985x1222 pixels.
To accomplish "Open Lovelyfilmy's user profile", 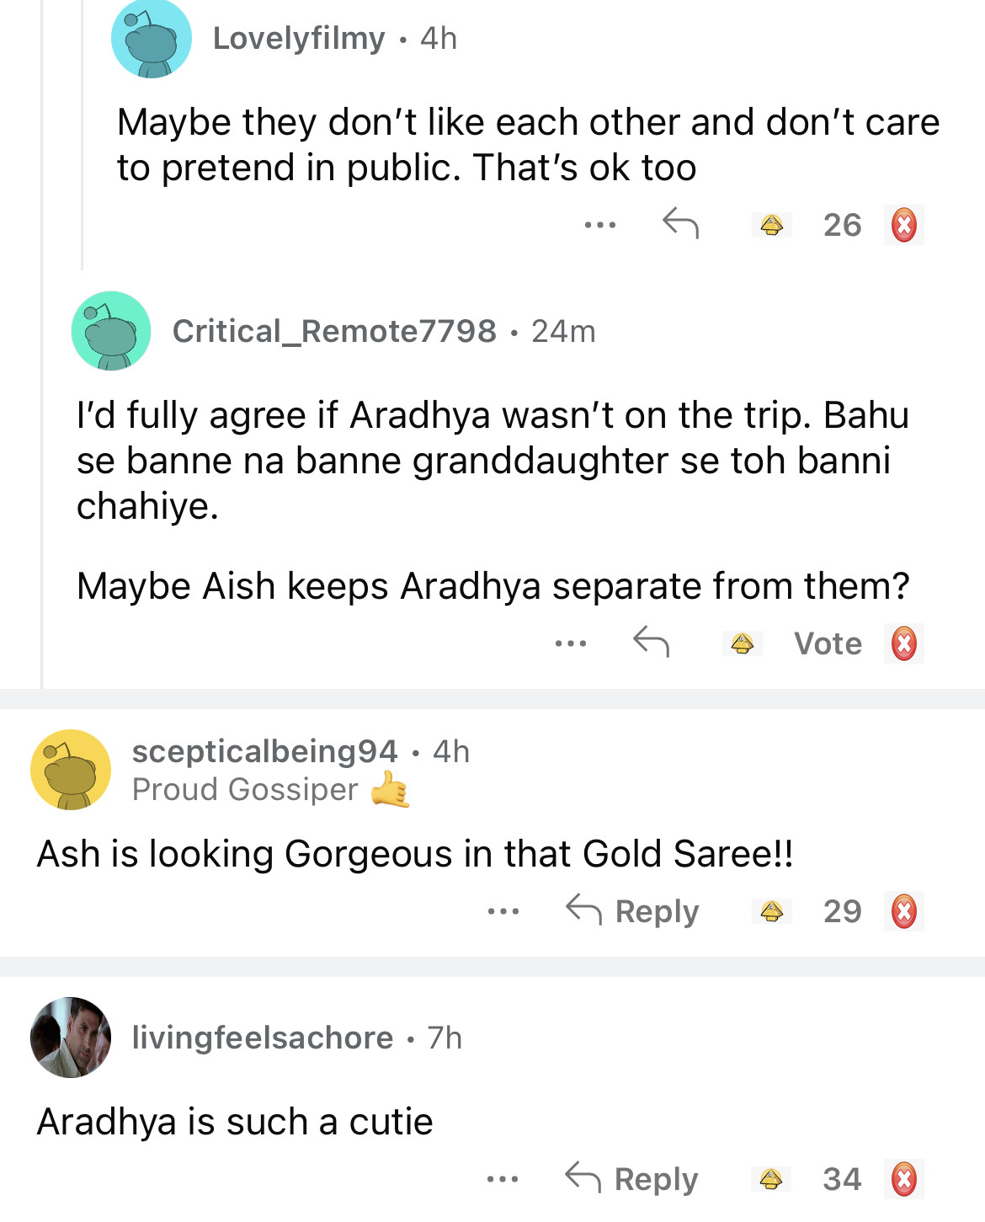I will click(x=298, y=38).
